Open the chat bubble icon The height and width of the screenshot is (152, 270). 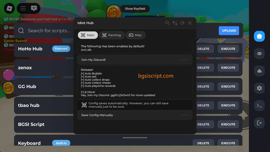click(x=34, y=8)
